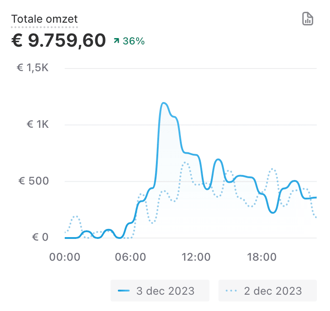
Task: Click the € 500 y-axis label
Action: (x=33, y=181)
